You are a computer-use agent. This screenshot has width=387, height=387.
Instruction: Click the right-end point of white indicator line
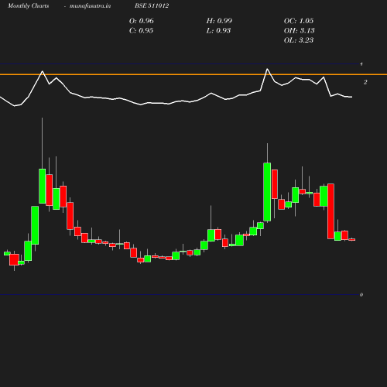point(352,97)
